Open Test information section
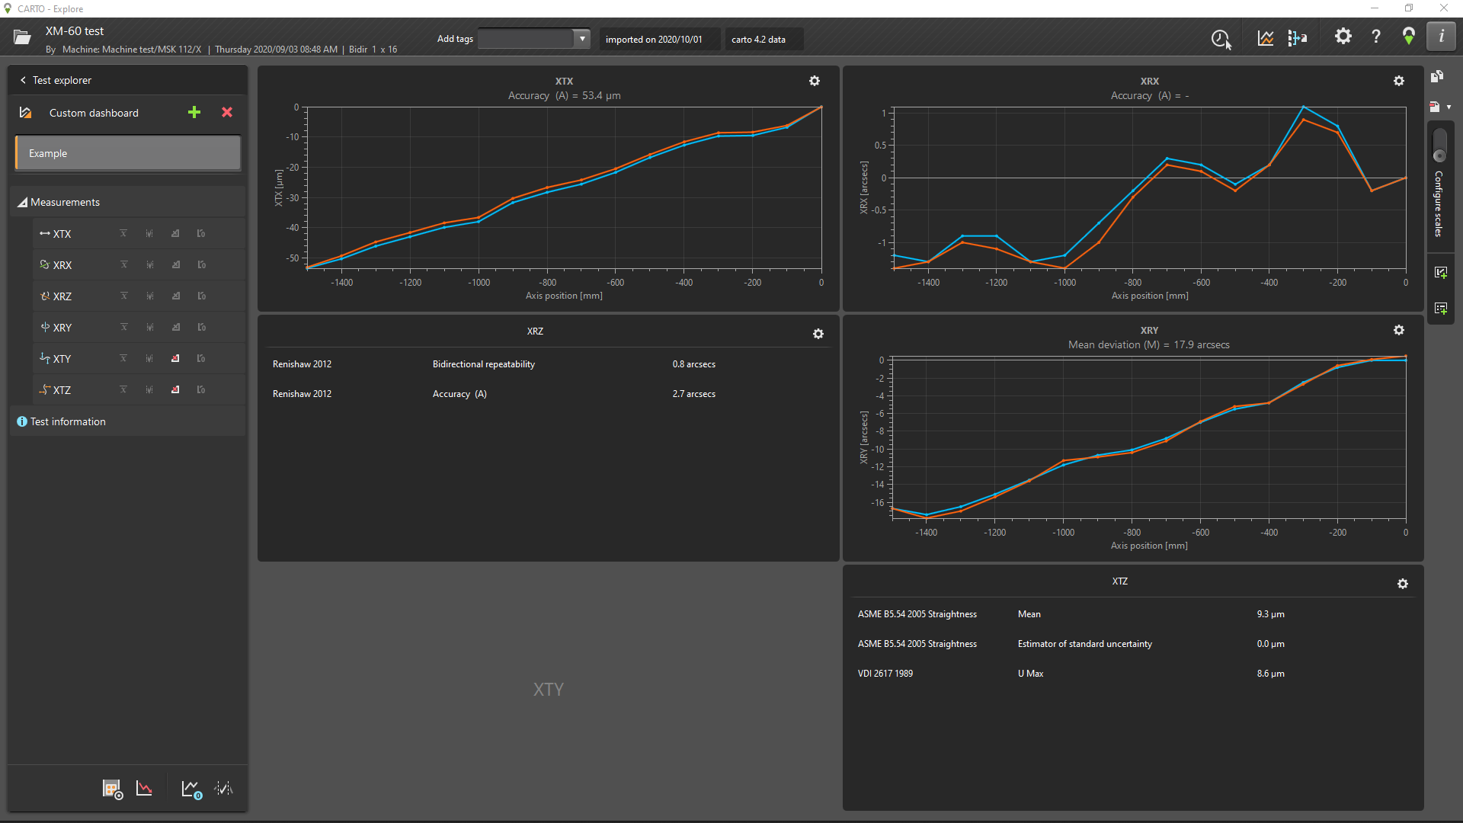The height and width of the screenshot is (823, 1463). coord(68,421)
